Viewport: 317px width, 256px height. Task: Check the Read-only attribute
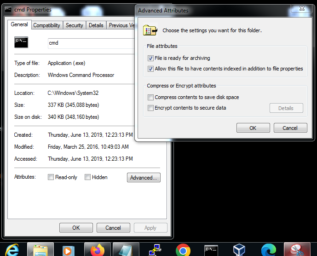pyautogui.click(x=51, y=177)
